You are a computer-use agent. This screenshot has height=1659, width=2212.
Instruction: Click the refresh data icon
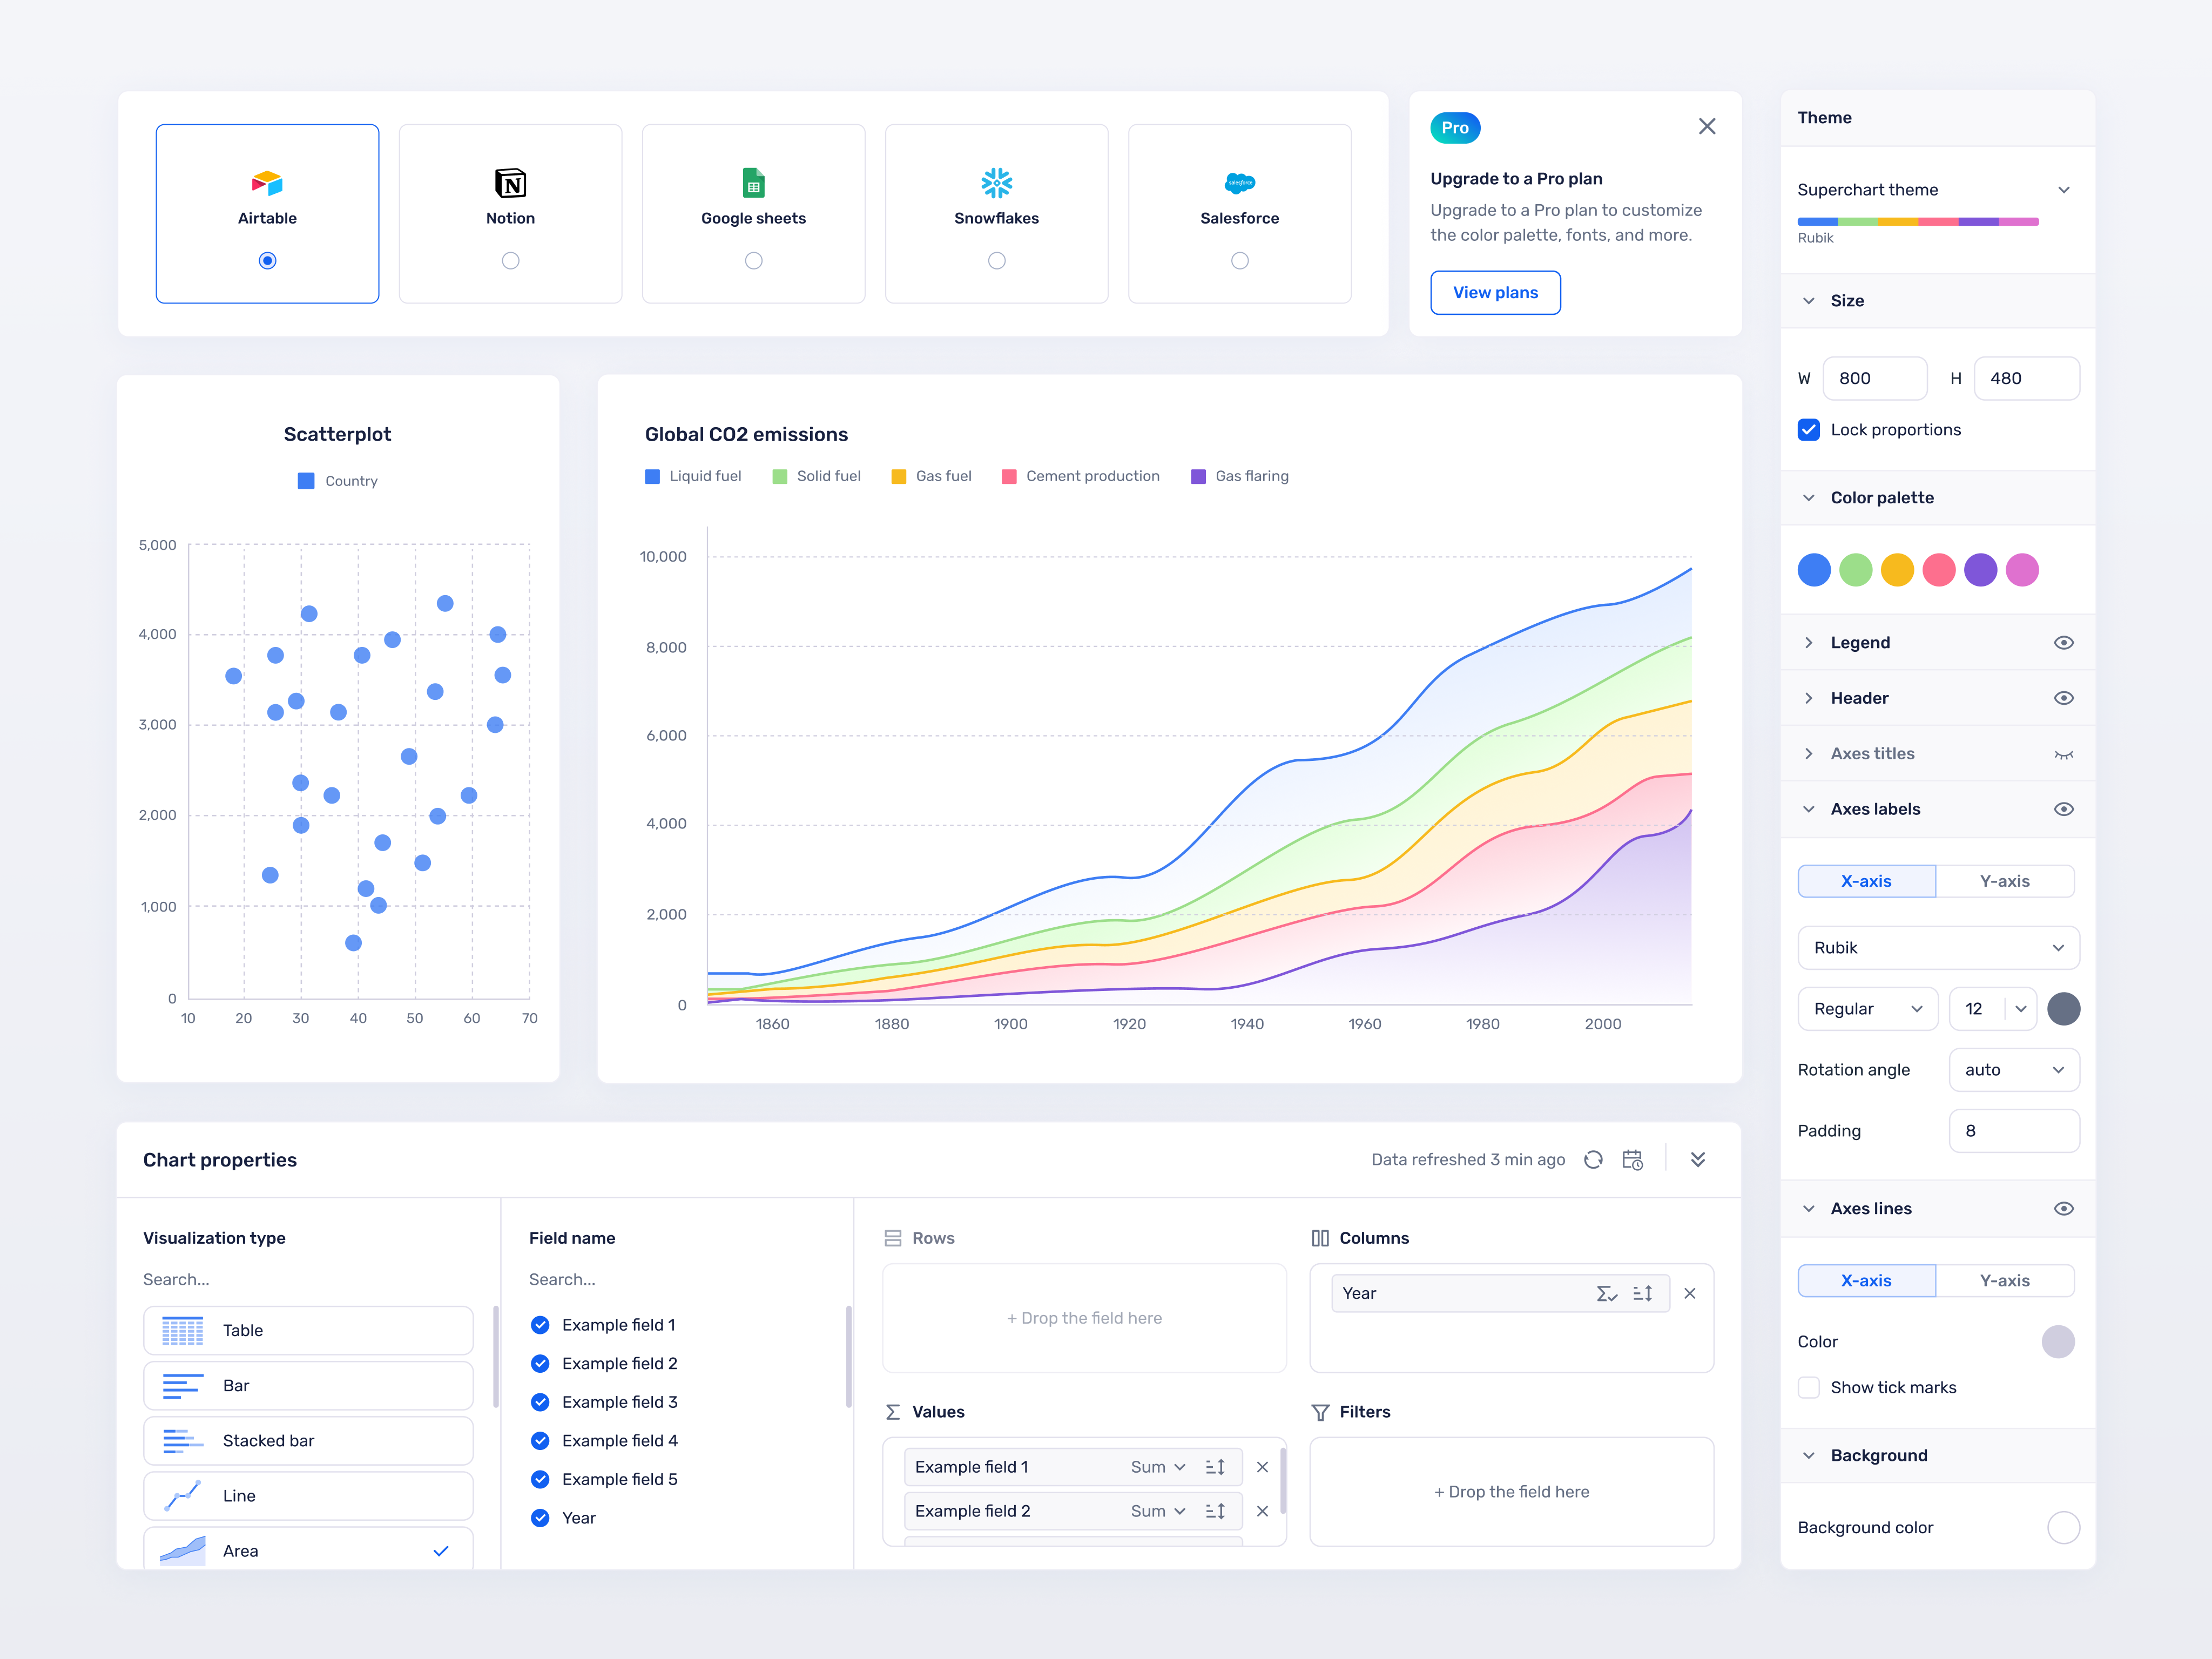(x=1593, y=1159)
